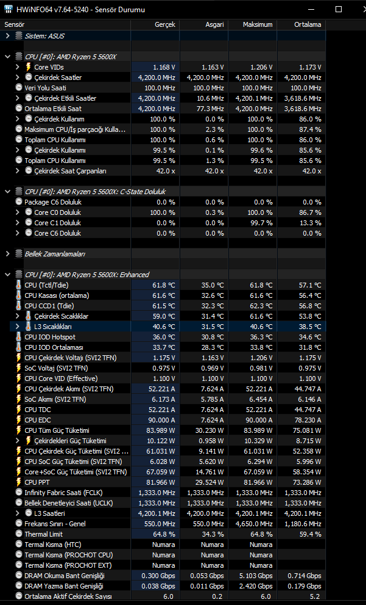Screen dimensions: 366x605
Task: Click the lightning icon beside CPU Tüm Güç Tüketimi
Action: coord(18,430)
